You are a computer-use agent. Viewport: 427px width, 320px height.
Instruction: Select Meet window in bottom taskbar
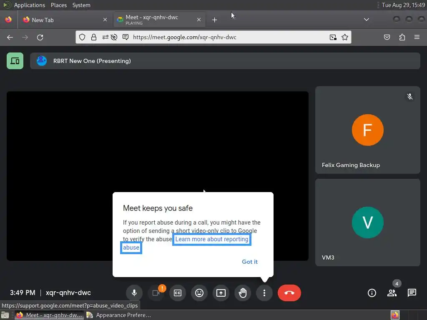pos(49,315)
